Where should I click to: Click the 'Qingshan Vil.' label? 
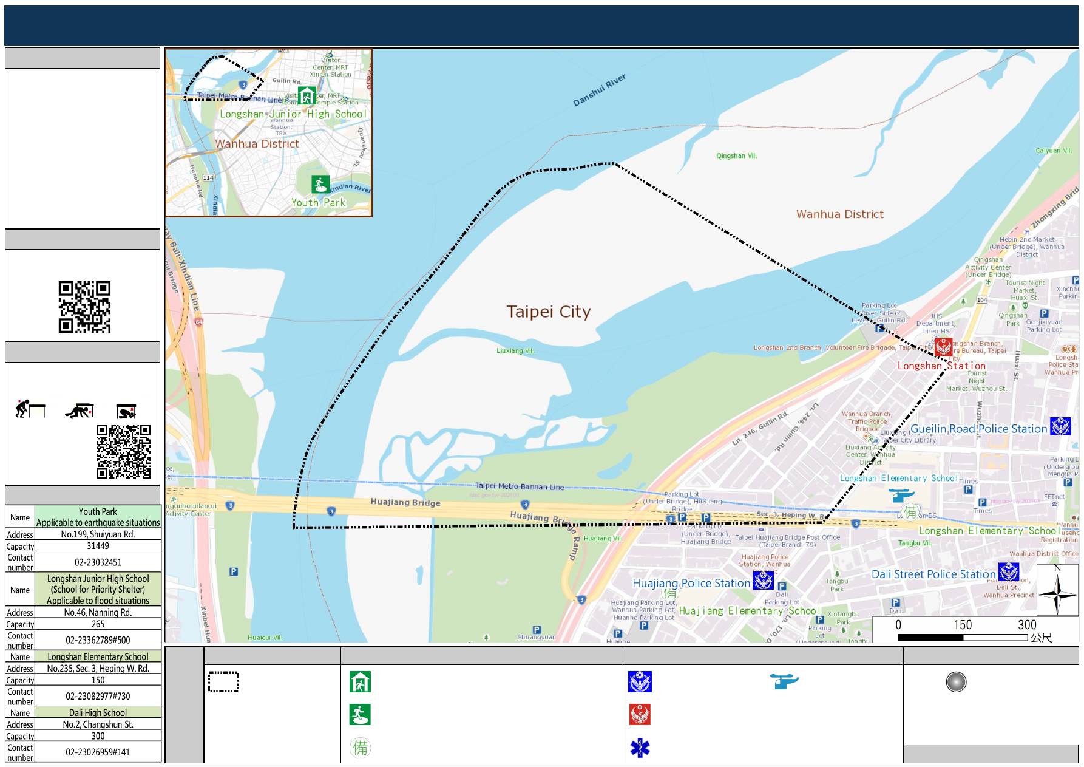click(737, 155)
